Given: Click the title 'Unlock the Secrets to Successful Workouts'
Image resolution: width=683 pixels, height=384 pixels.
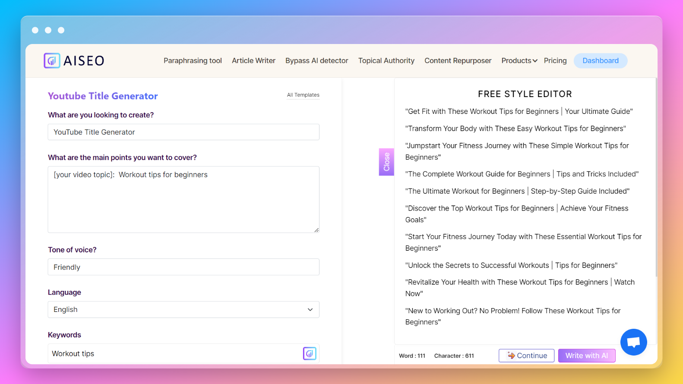Looking at the screenshot, I should pyautogui.click(x=511, y=265).
